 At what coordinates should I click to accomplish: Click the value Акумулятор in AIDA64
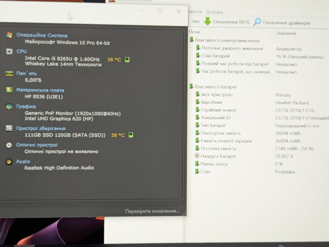[x=288, y=49]
